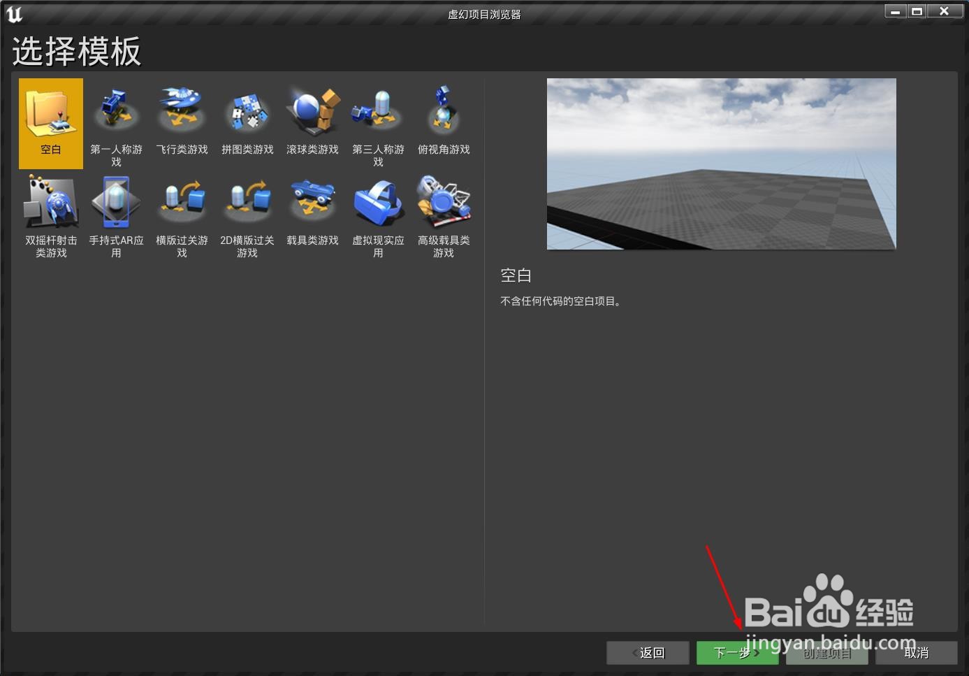
Task: Pick the 拼图类游戏 template
Action: (x=247, y=123)
